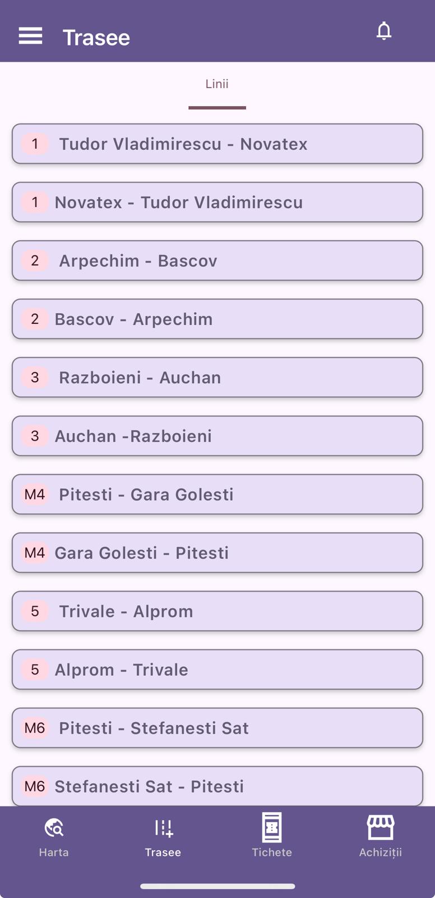Choose the Alprom - Trivale route
The image size is (435, 898).
(217, 669)
